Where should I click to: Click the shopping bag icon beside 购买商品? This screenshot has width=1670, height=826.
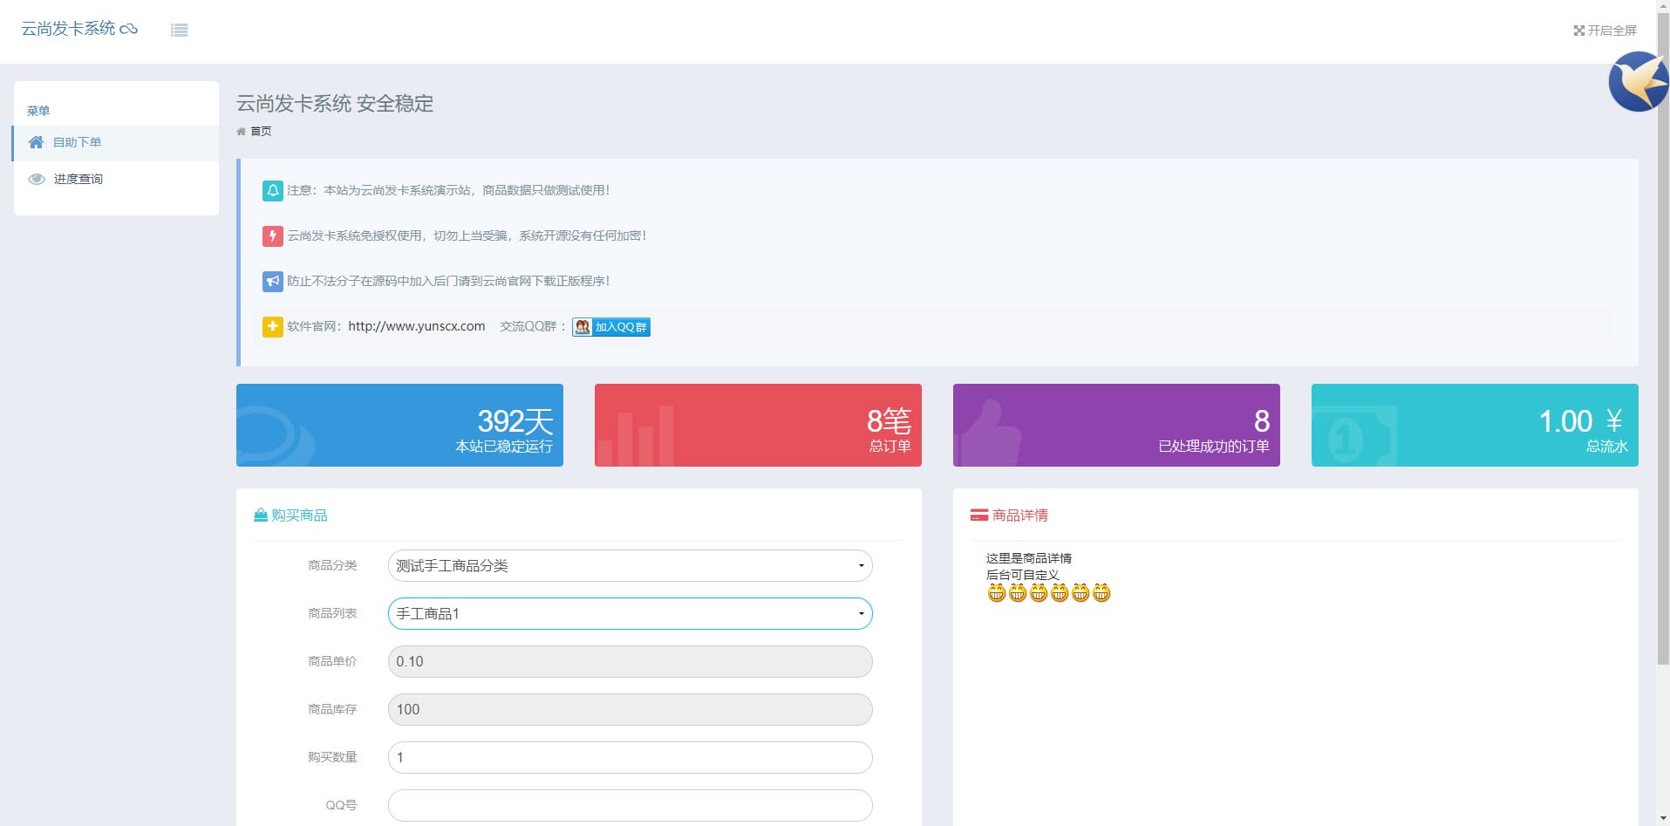point(260,515)
